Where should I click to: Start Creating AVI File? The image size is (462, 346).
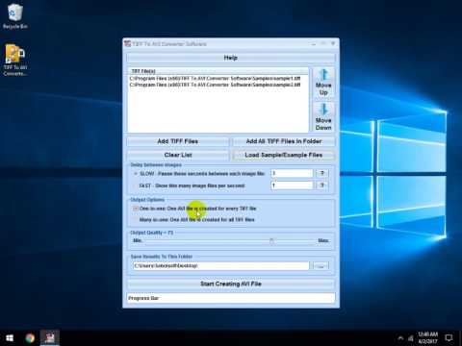point(231,284)
